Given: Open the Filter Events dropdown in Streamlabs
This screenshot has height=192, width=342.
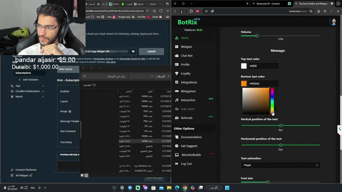Looking at the screenshot, I should 68,69.
